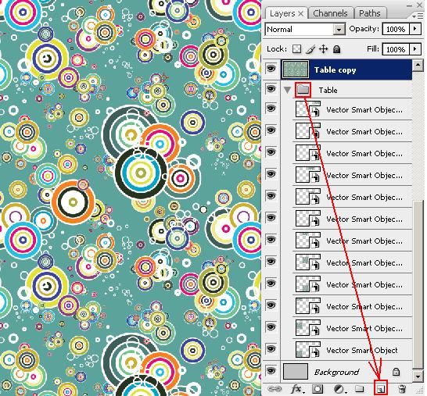Click the link layers icon

click(274, 389)
